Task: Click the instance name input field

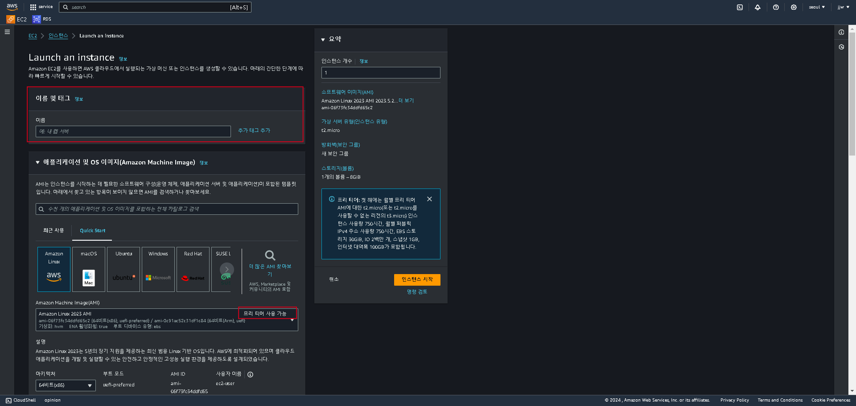Action: pos(133,131)
